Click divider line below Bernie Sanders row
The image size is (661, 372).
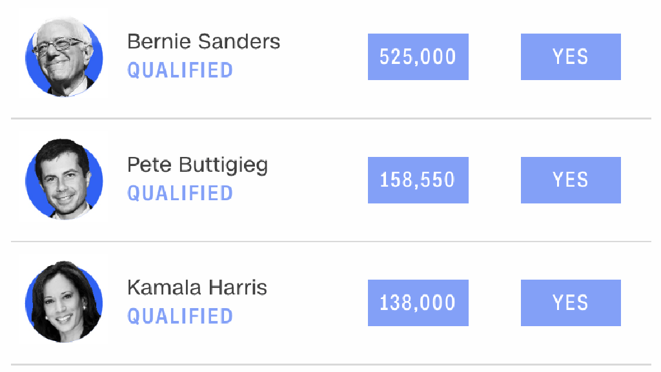click(331, 119)
